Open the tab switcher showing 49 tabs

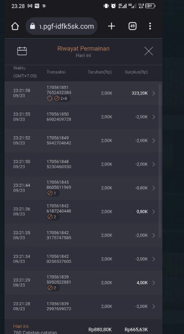point(132,26)
